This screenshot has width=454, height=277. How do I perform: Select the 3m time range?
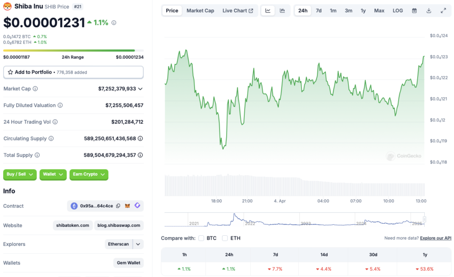click(348, 11)
